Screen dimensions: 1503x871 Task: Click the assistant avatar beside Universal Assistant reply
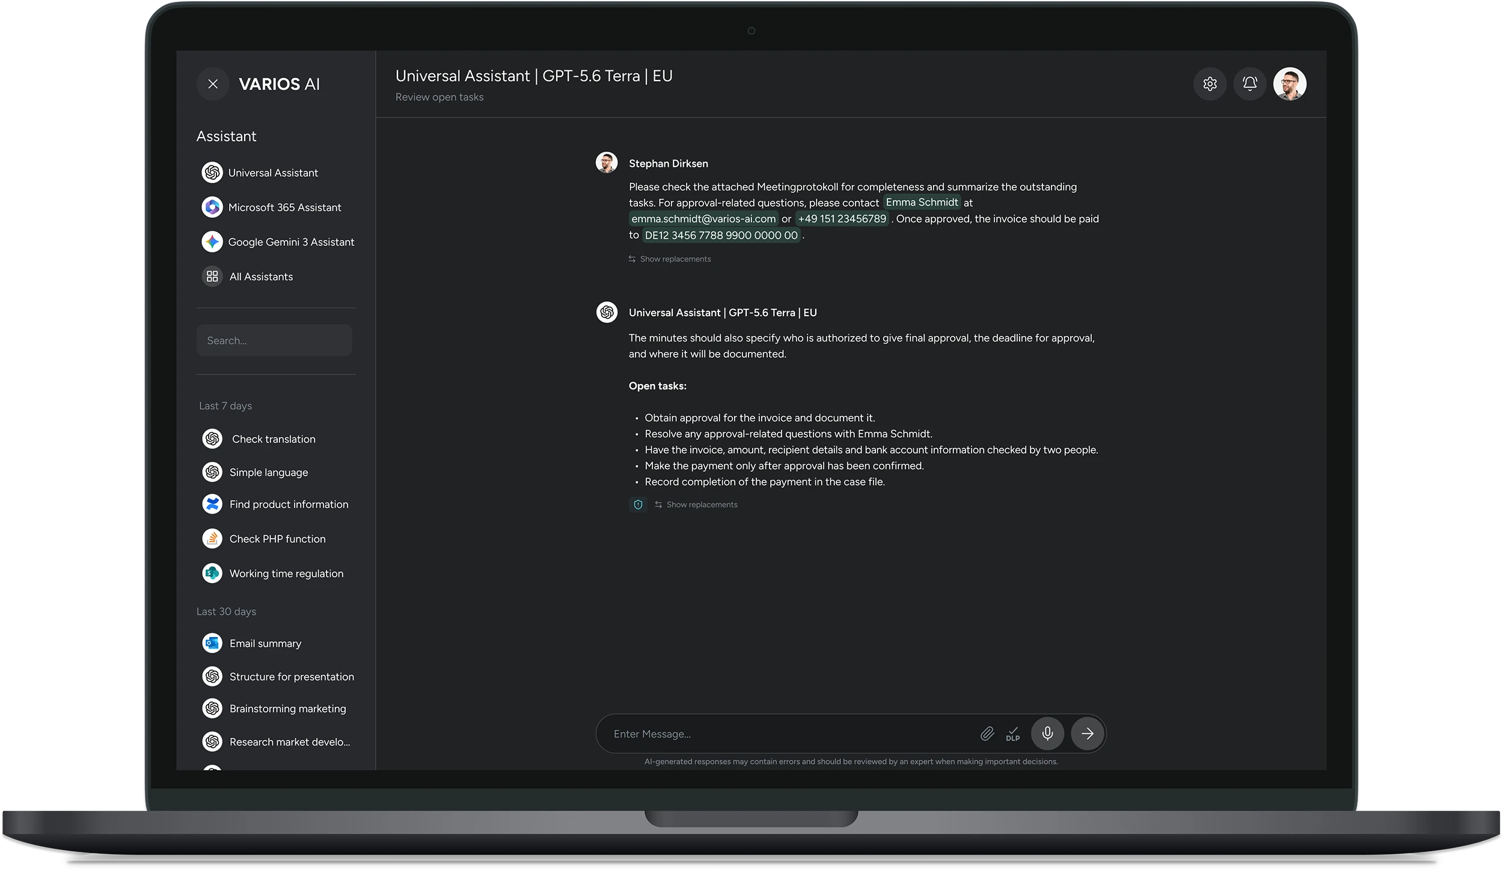tap(607, 313)
